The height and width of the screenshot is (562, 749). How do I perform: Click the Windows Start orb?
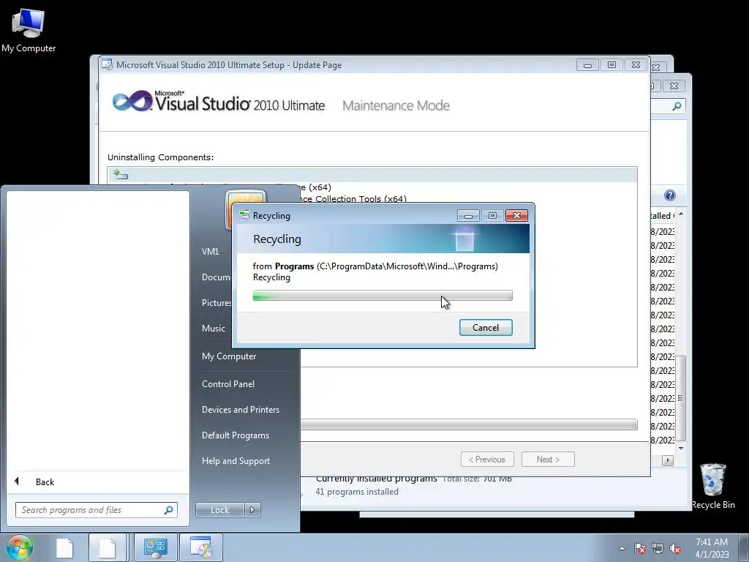tap(19, 547)
